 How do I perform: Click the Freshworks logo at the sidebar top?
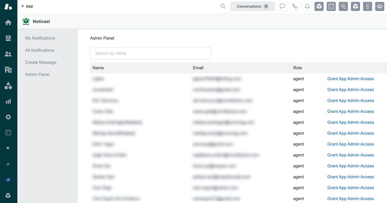coord(8,6)
